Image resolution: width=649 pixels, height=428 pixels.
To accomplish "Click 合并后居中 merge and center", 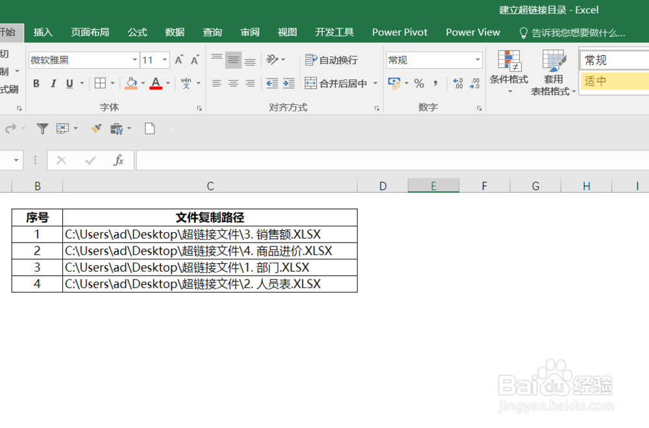I will click(x=336, y=84).
